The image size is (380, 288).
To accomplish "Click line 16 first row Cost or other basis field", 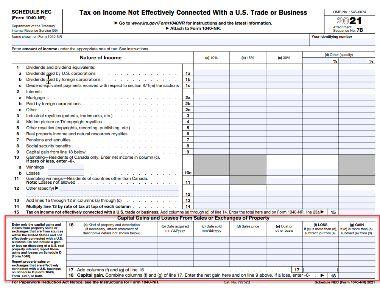I will point(284,239).
